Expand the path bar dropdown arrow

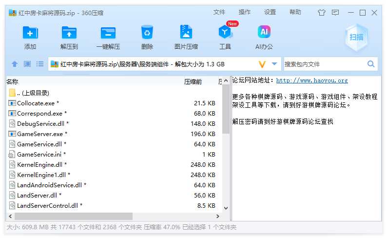(x=274, y=64)
